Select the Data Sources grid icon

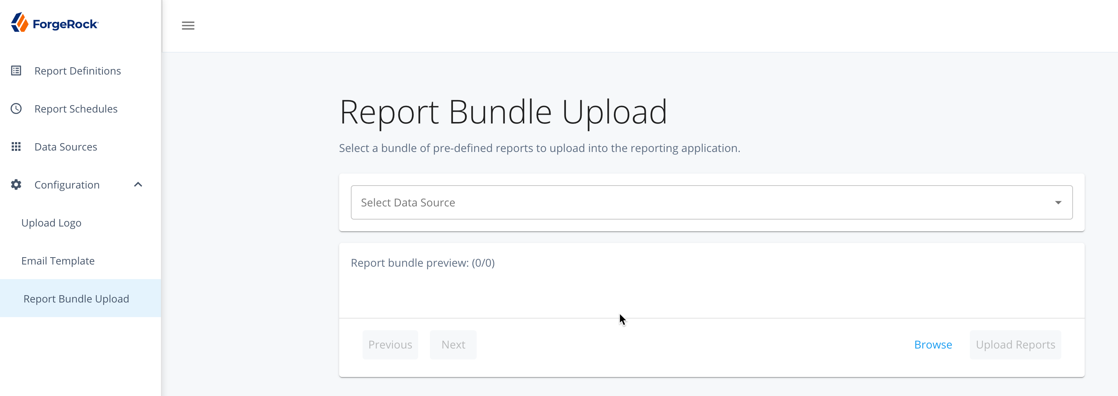click(16, 146)
